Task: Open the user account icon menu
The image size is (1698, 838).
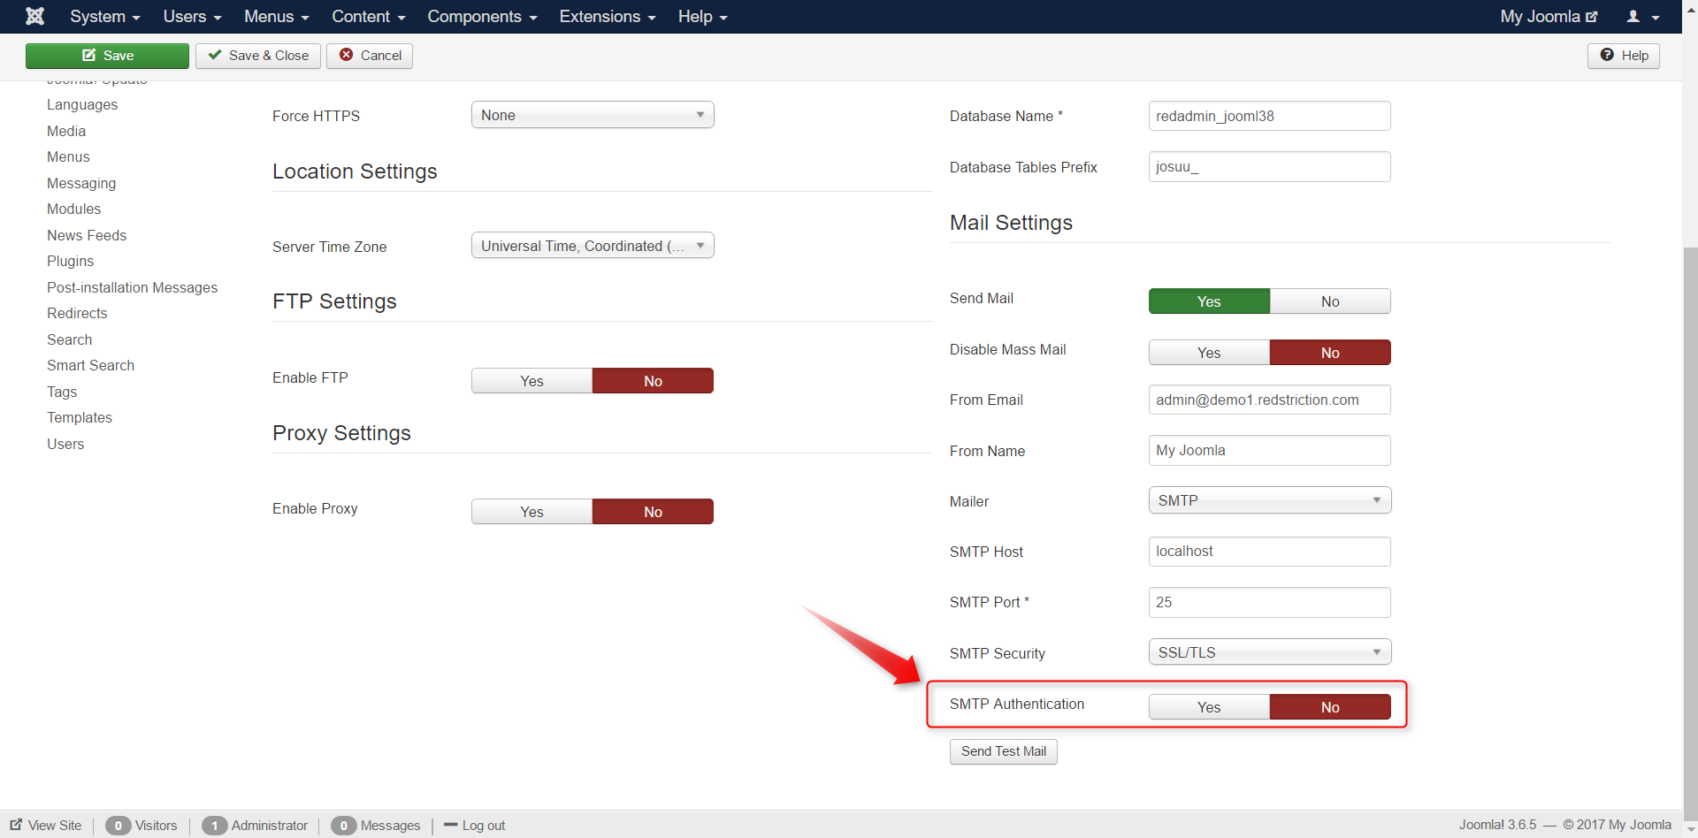Action: pos(1642,17)
